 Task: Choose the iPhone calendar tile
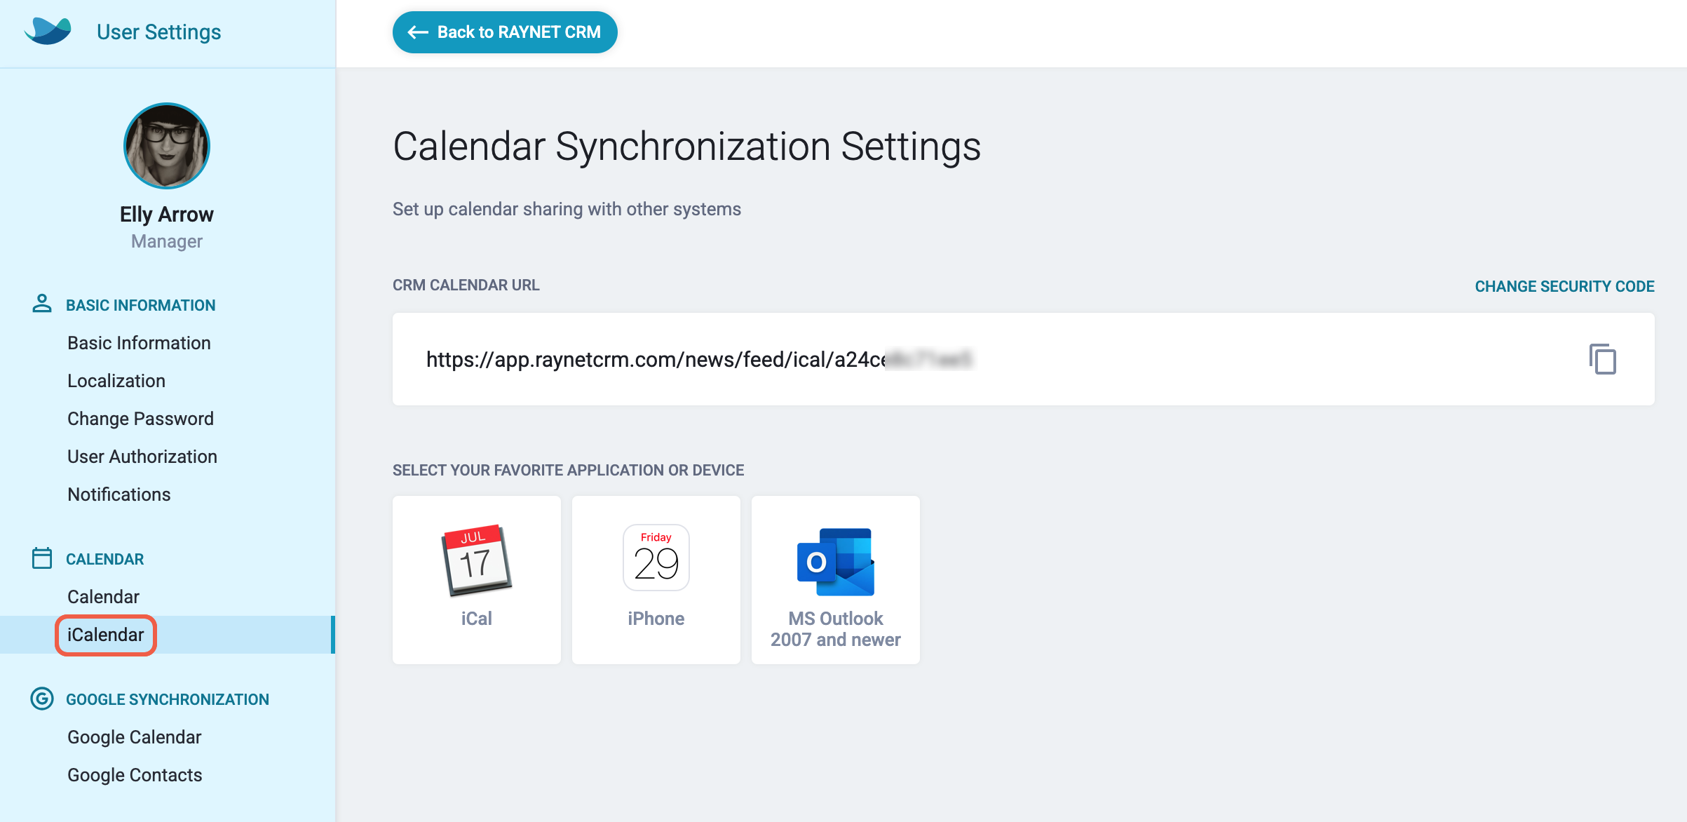click(x=656, y=579)
